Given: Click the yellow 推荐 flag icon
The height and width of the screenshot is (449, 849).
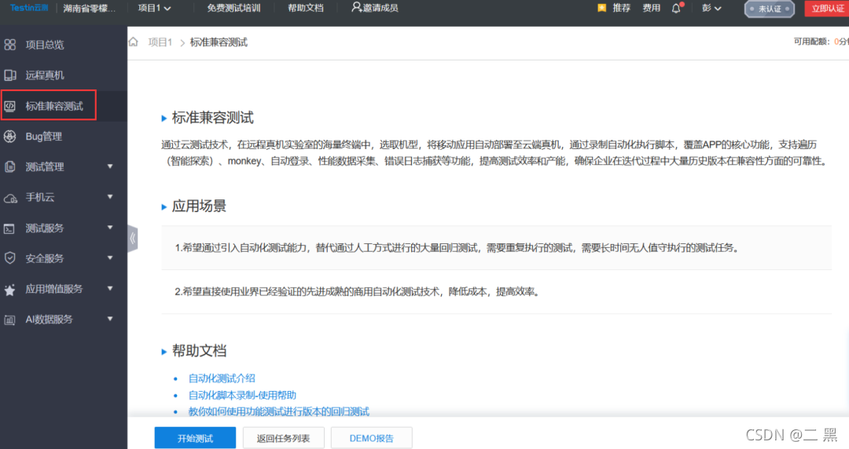Looking at the screenshot, I should coord(601,8).
